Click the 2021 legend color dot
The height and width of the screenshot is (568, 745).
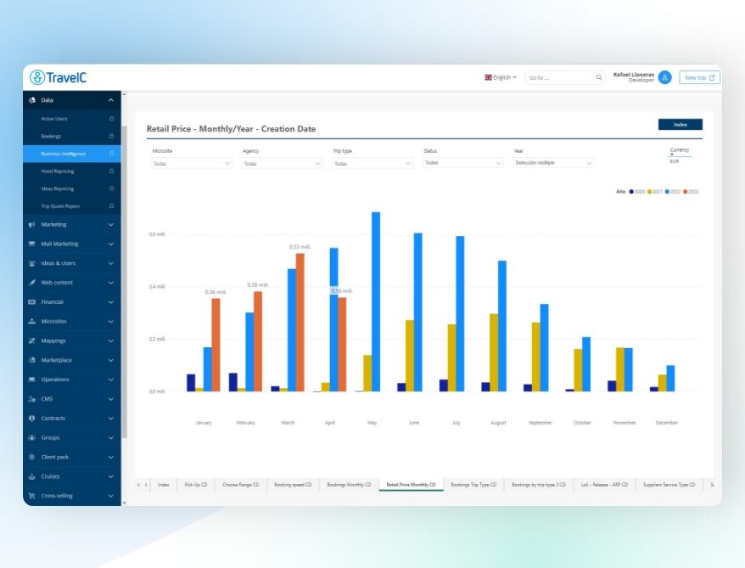[649, 192]
